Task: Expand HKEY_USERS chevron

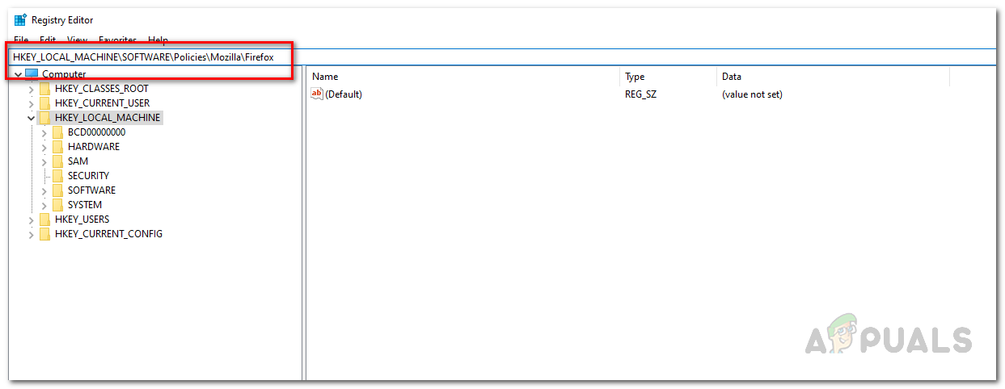Action: pos(31,220)
